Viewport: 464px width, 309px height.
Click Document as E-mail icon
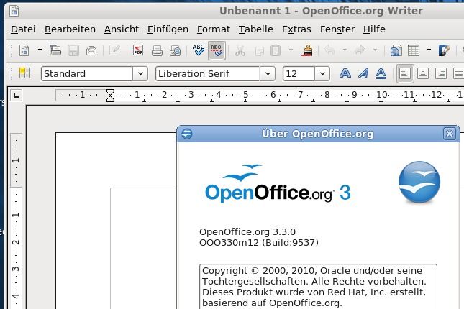91,50
